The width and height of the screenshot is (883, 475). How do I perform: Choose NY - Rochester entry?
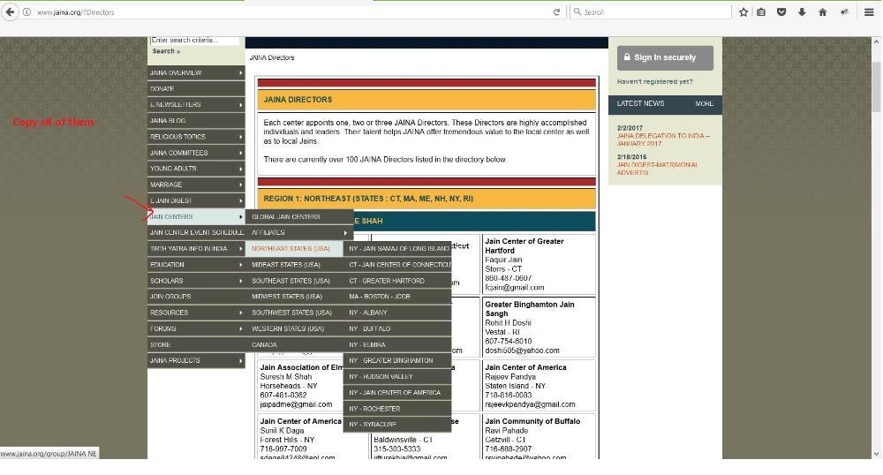(x=397, y=409)
